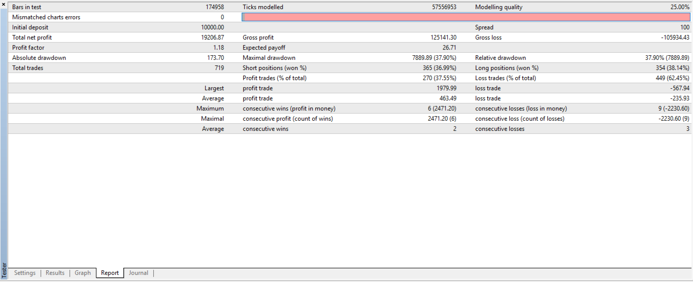
Task: Click largest profit trade value 1979.99
Action: point(446,88)
